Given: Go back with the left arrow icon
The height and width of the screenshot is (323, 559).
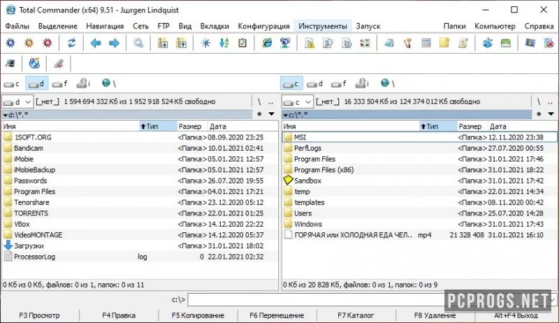Looking at the screenshot, I should pyautogui.click(x=96, y=43).
